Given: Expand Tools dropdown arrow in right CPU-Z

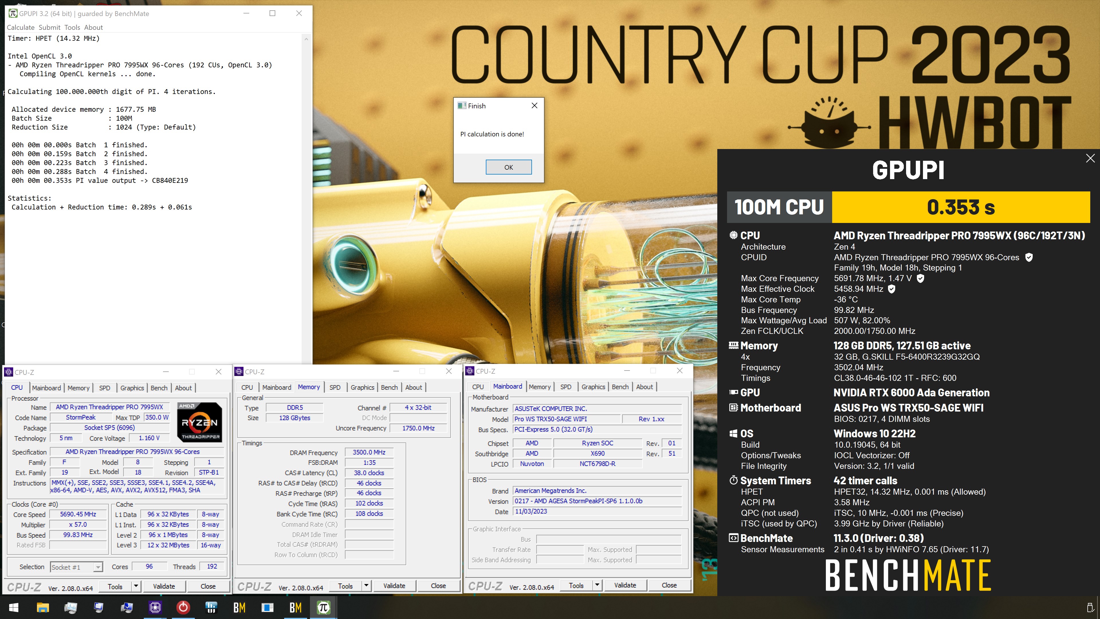Looking at the screenshot, I should point(597,585).
